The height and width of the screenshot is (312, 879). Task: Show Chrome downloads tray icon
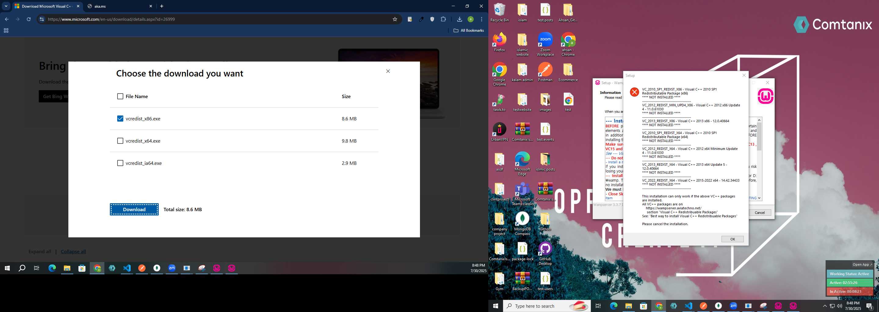click(x=459, y=19)
